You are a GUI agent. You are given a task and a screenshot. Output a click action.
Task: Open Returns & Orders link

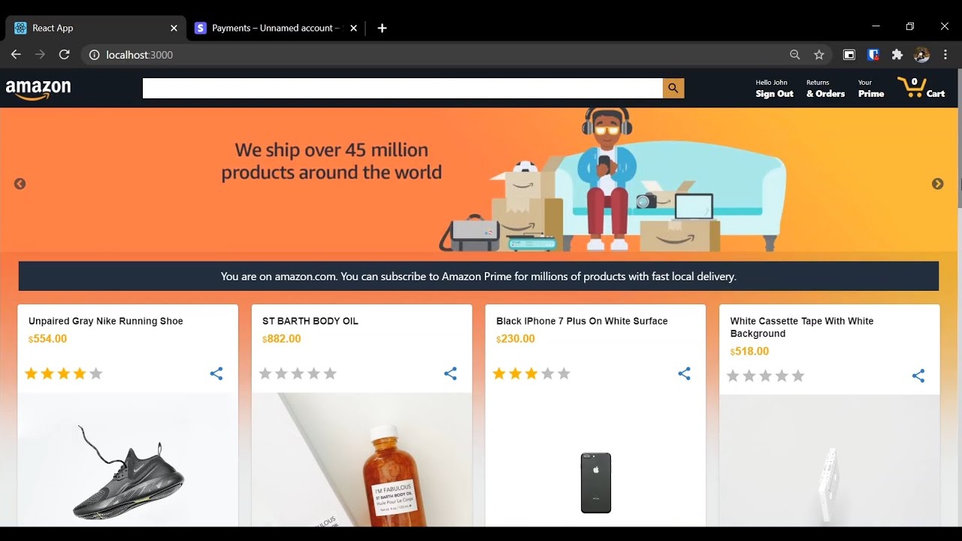click(x=825, y=89)
